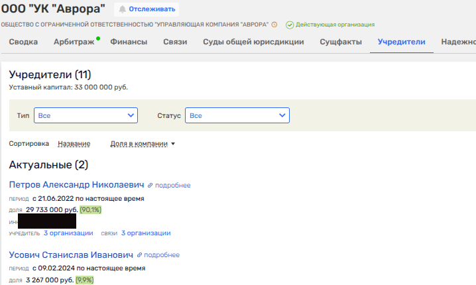Screen dimensions: 476x285
Task: Go to the Суды общей юрисдикции tab
Action: [x=252, y=42]
